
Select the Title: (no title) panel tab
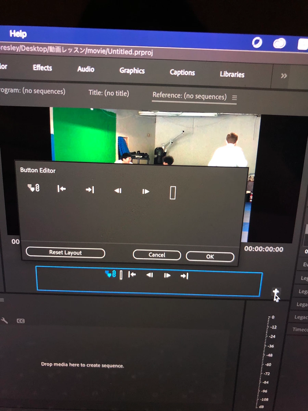tap(109, 93)
